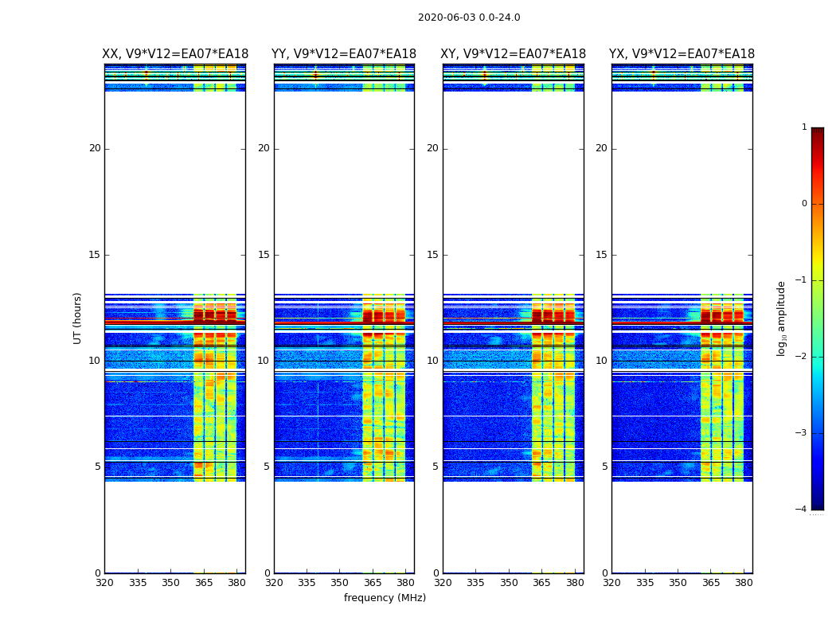This screenshot has height=637, width=836.
Task: Click the YX panel title text
Action: click(x=682, y=54)
